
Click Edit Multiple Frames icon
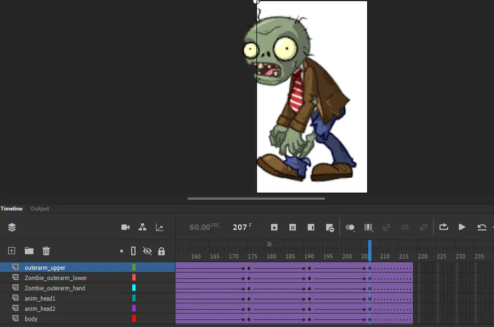pos(368,228)
